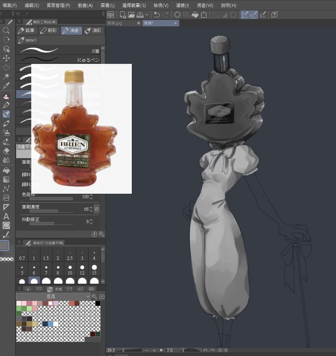The image size is (336, 356).
Task: Clear selection content with burst icon
Action: pos(177,15)
